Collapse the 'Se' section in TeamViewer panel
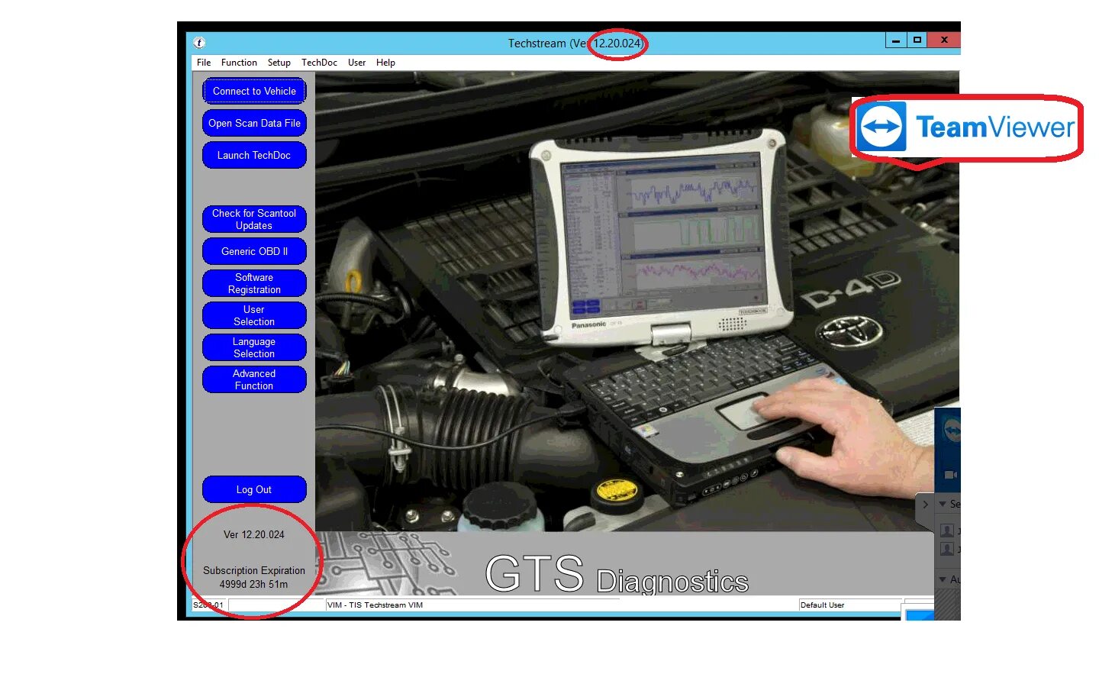 (943, 504)
